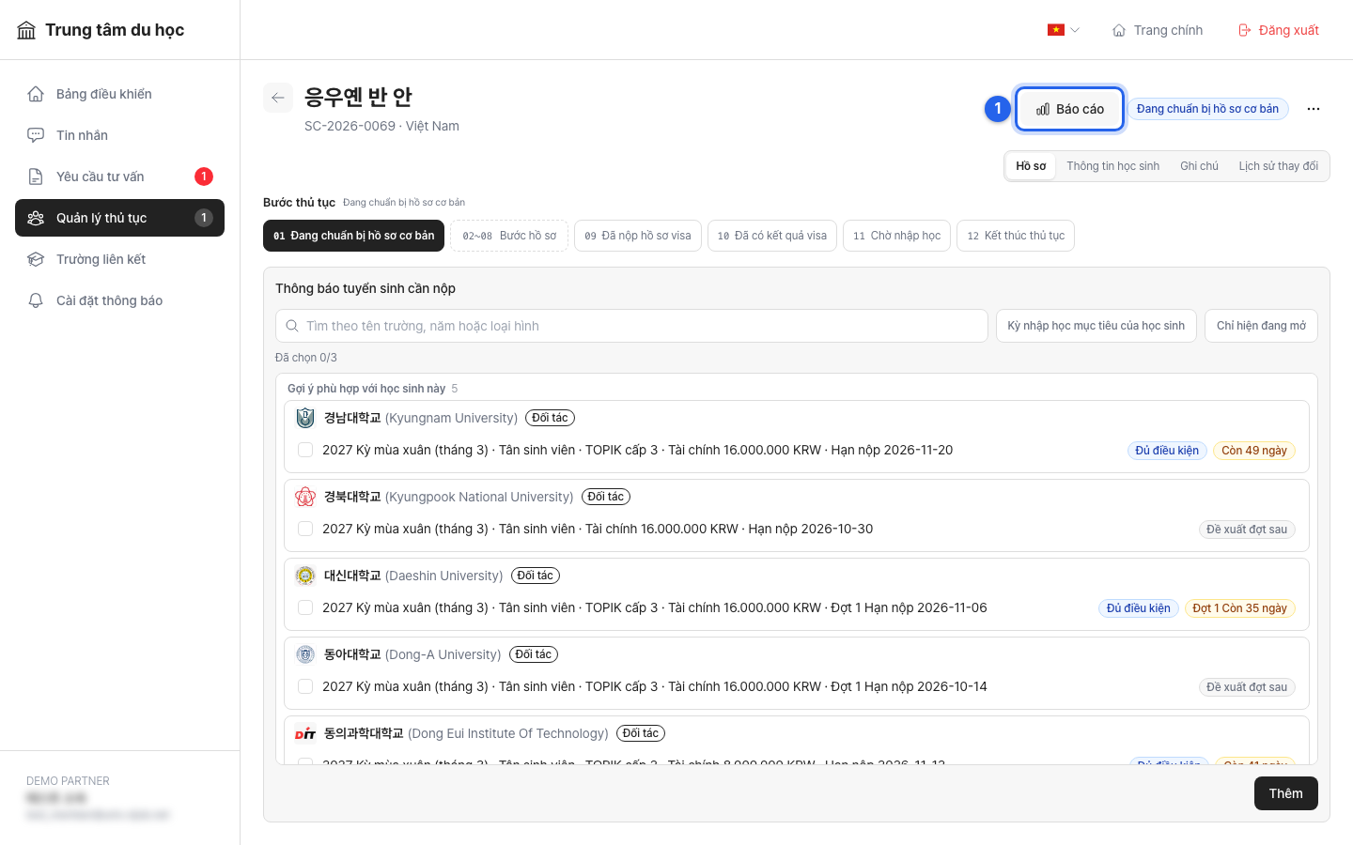
Task: Click the search magnifier icon
Action: coord(293,326)
